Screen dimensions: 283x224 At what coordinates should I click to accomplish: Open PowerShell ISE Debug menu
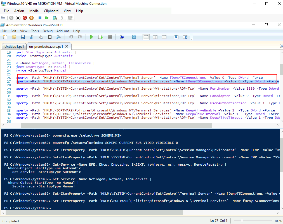tap(48, 31)
